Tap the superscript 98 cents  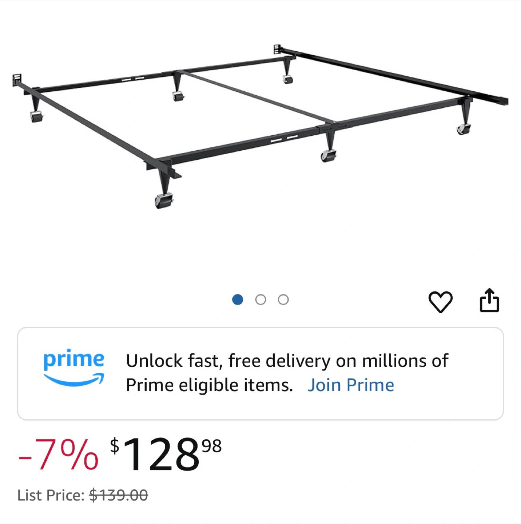[x=212, y=446]
